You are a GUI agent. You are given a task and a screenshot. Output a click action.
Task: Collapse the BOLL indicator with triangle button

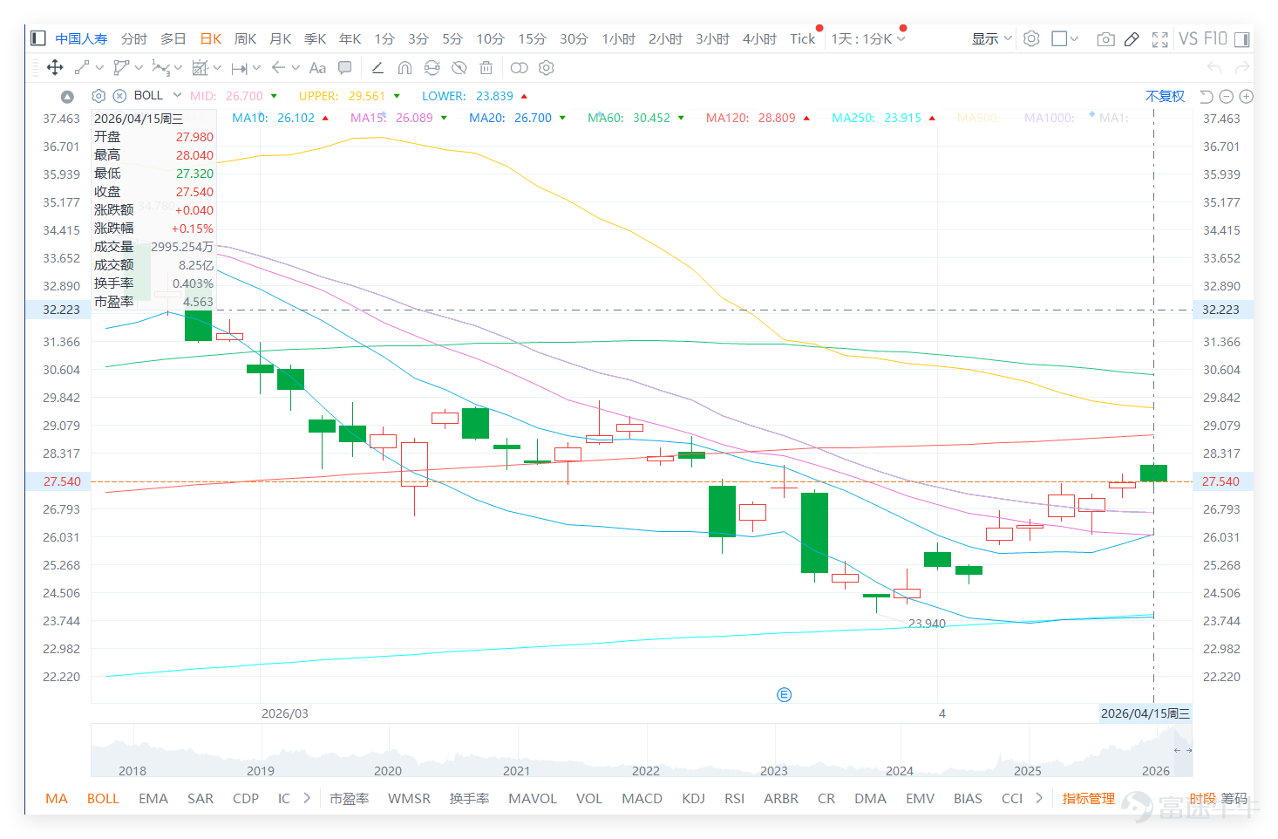click(x=67, y=96)
